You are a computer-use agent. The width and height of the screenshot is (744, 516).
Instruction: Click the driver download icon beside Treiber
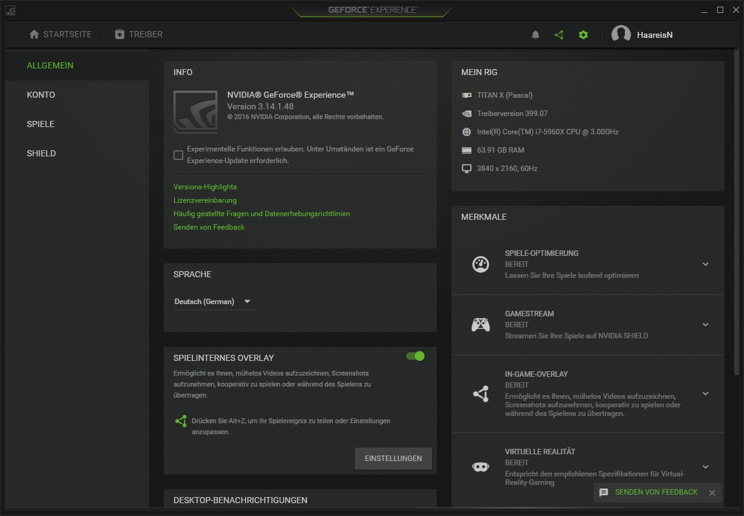pos(120,34)
